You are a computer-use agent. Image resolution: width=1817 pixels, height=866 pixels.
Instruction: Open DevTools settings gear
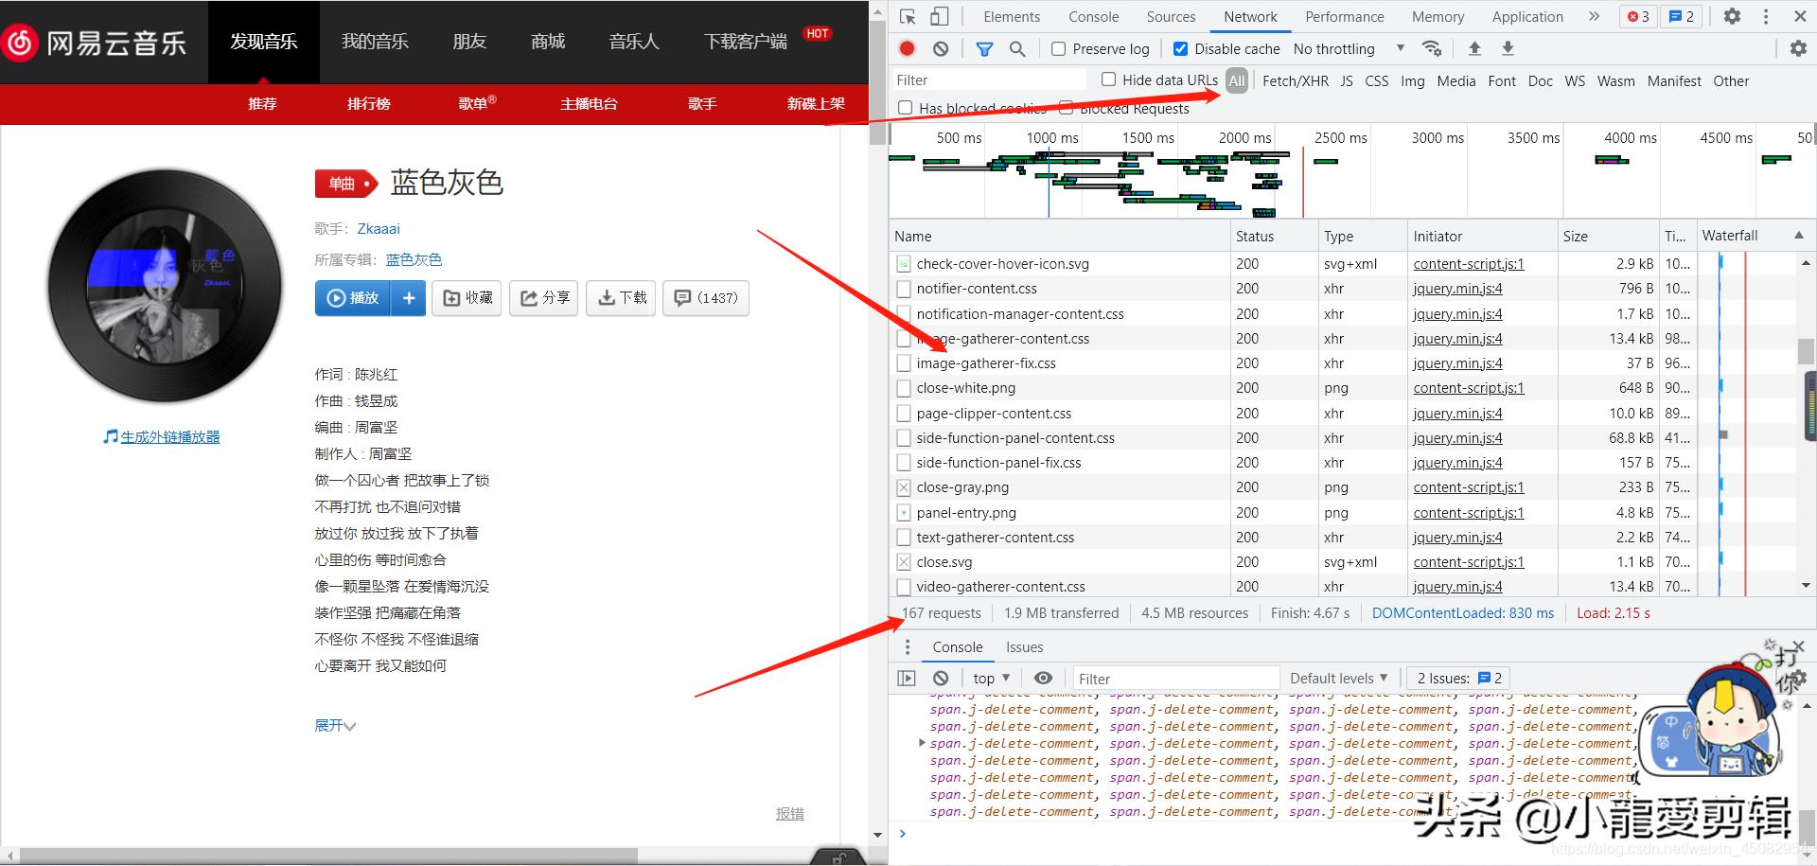(x=1733, y=16)
